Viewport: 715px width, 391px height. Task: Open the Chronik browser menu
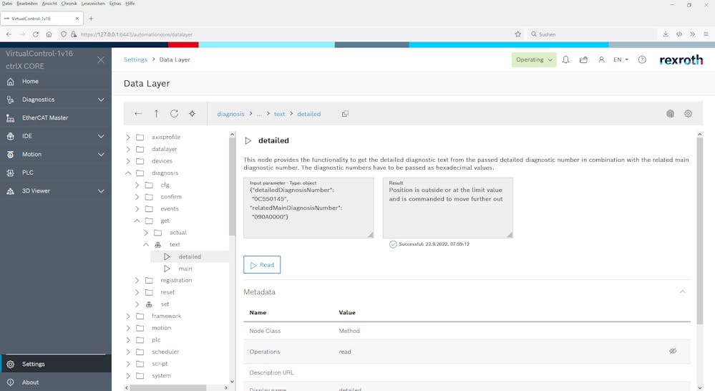click(69, 4)
